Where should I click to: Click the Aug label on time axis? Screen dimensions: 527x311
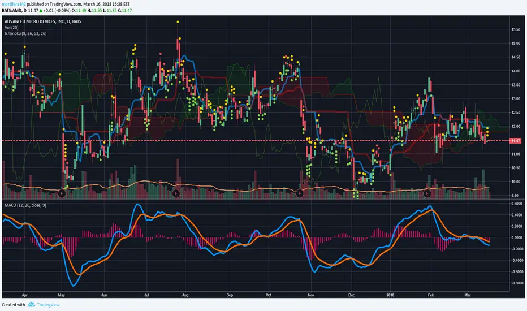tap(185, 295)
